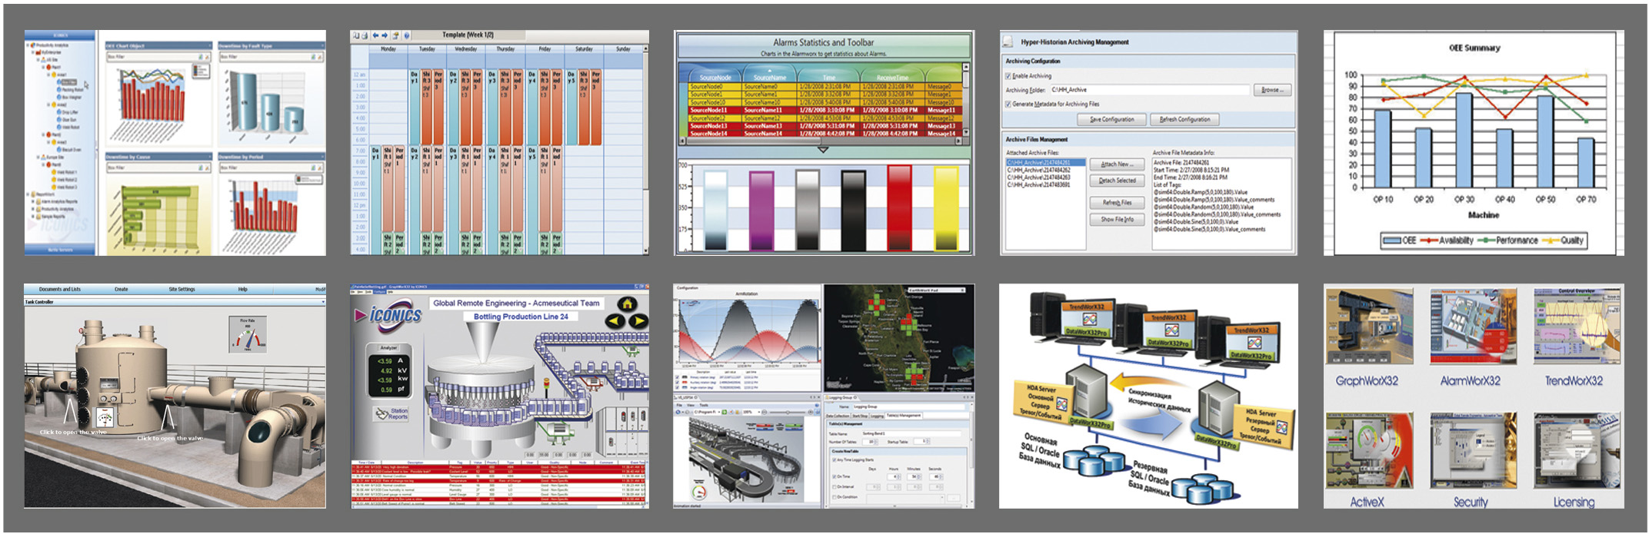
Task: Click Show File Info button
Action: [x=1117, y=220]
